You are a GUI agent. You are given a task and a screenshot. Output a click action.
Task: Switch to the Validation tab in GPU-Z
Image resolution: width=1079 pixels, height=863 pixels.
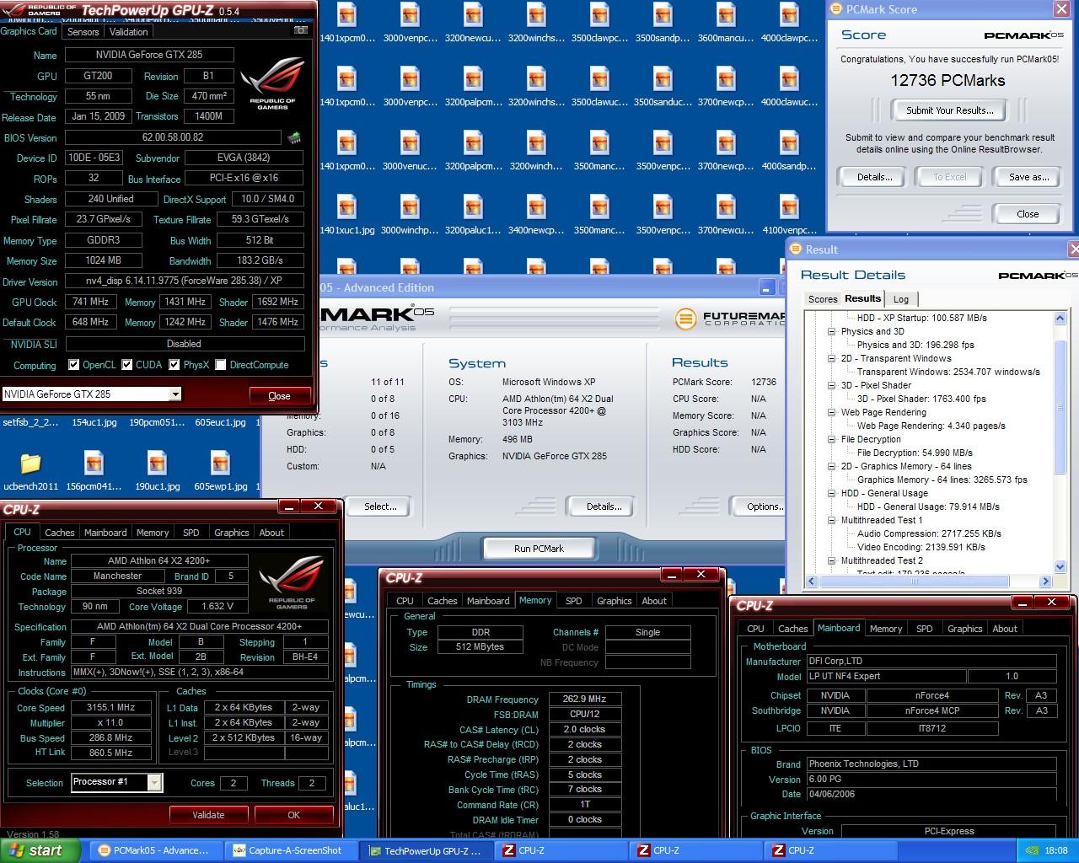click(129, 31)
